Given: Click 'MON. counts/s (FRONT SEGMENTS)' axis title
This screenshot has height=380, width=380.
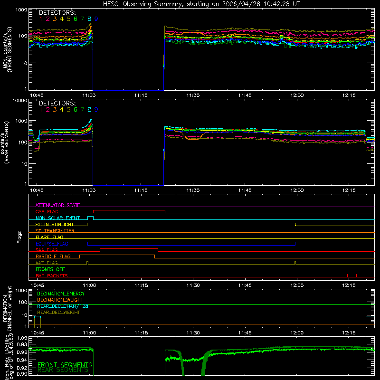Looking at the screenshot, I should pyautogui.click(x=7, y=49).
